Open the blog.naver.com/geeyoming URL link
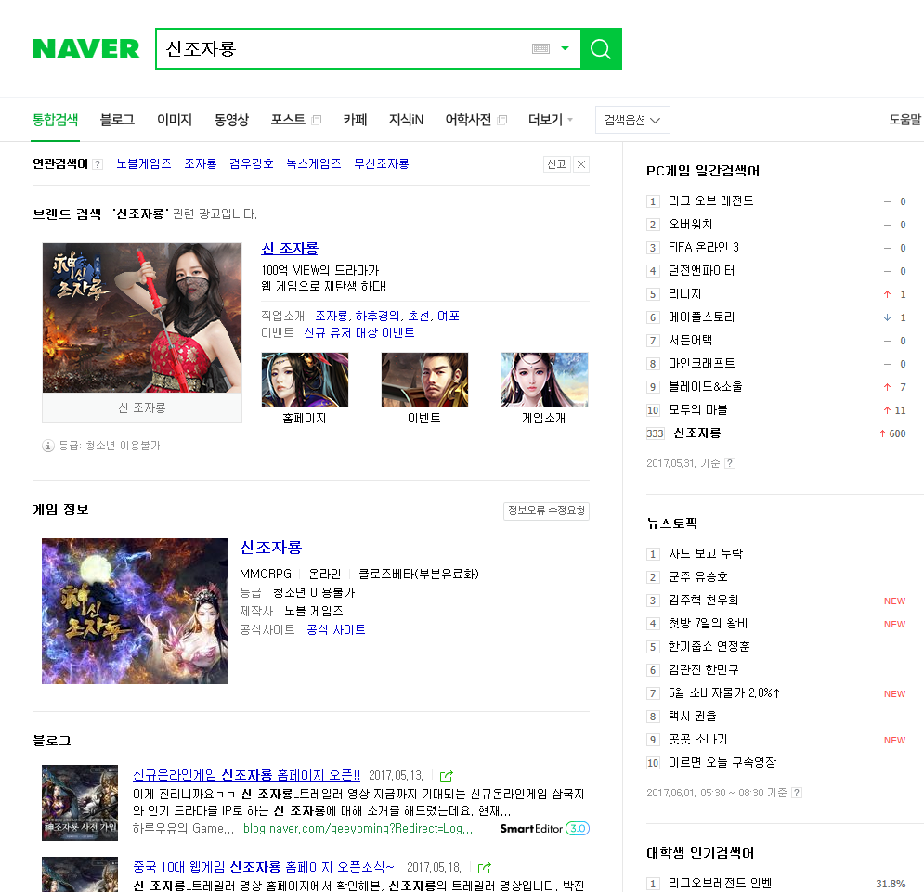The image size is (924, 892). tap(358, 829)
